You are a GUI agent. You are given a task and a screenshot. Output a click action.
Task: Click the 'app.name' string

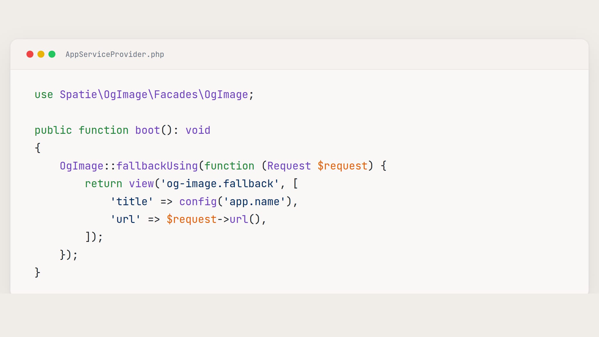point(254,202)
